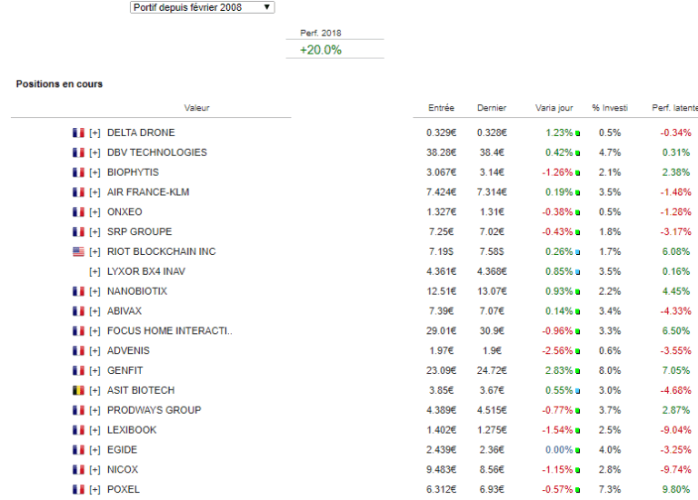Click the US flag beside RIOT BLOCKCHAIN INC

pos(78,251)
